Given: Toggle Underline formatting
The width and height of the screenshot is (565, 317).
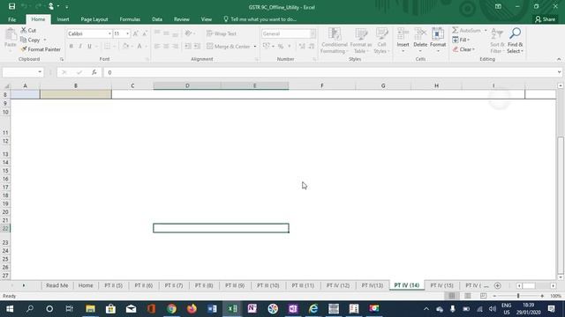Looking at the screenshot, I should tap(89, 47).
